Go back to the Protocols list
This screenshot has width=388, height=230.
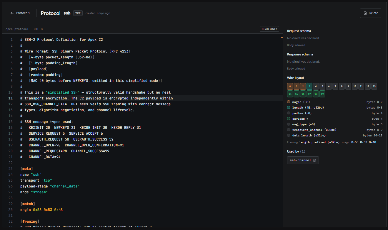(20, 13)
